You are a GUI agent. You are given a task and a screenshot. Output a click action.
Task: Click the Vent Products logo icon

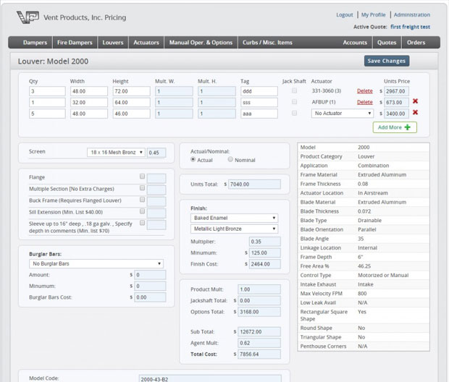29,17
